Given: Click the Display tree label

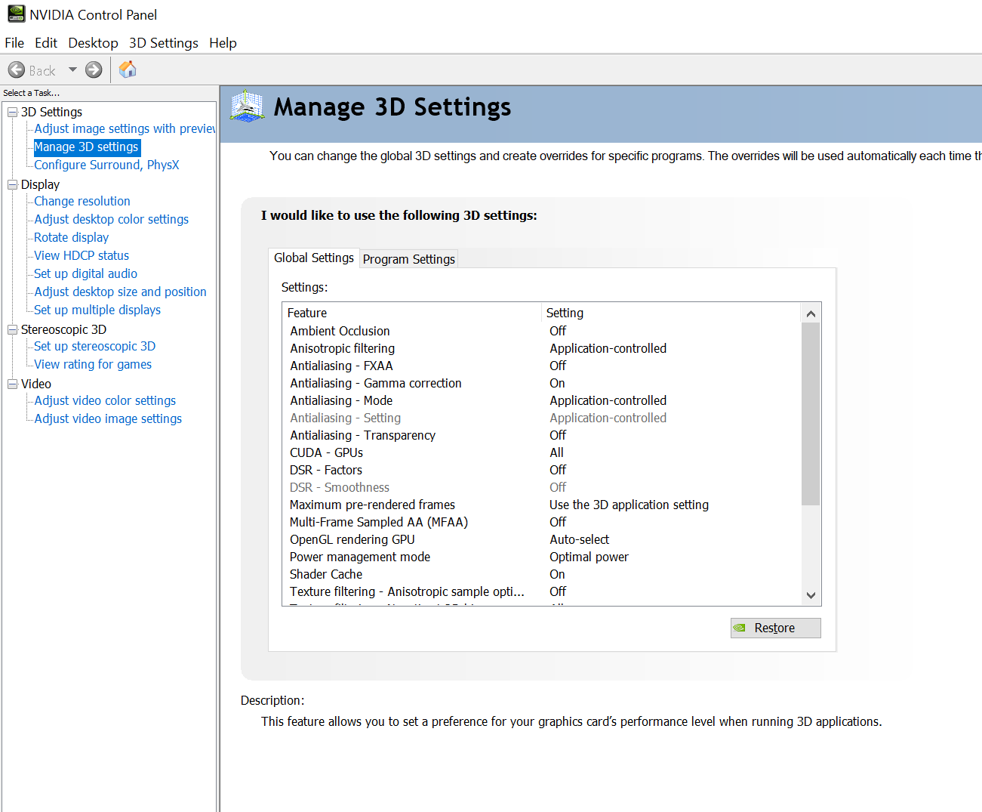Looking at the screenshot, I should click(x=40, y=184).
